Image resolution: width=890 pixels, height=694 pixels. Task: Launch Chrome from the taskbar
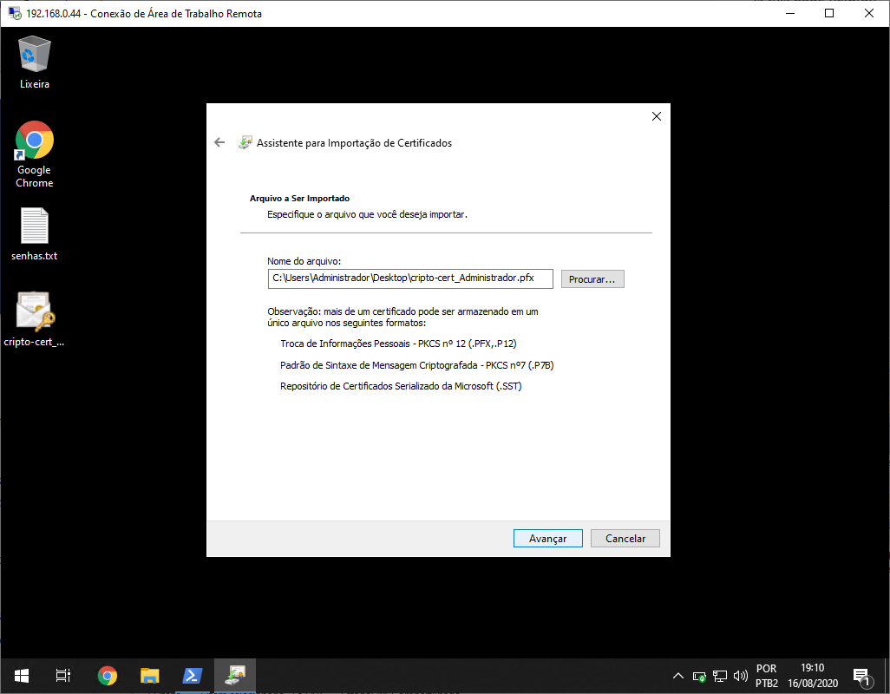point(107,676)
